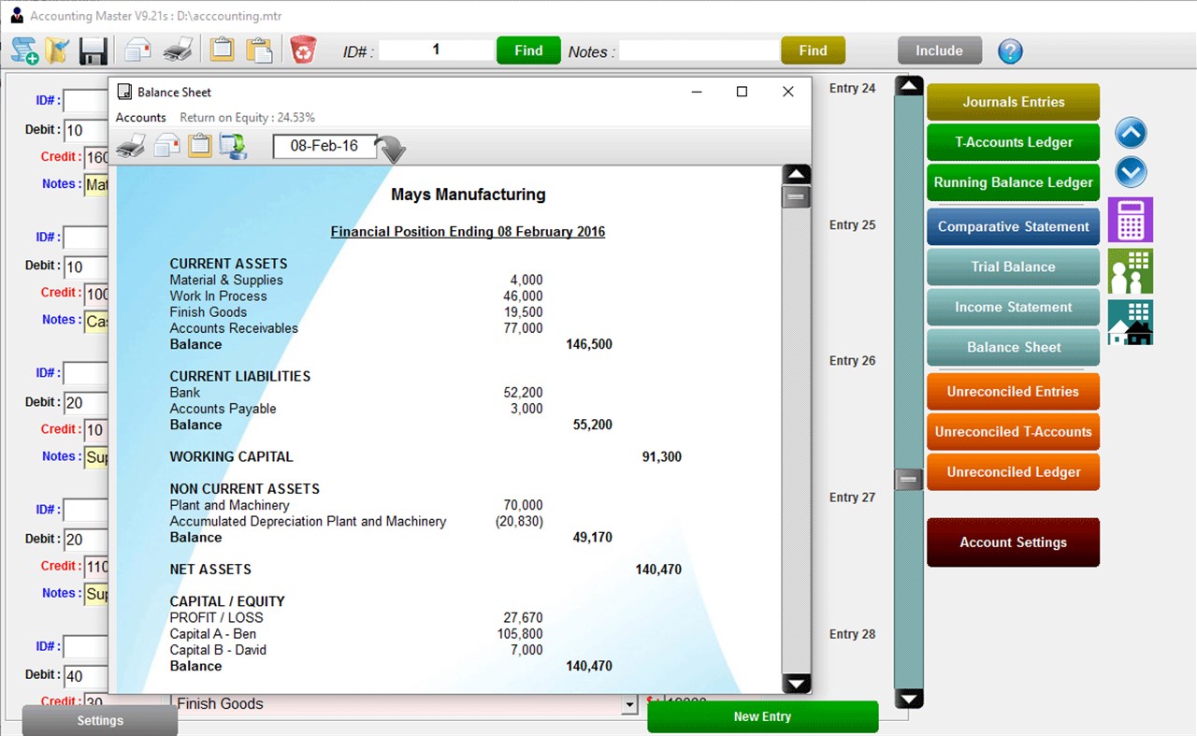Enable the Unreconciled Entries view
This screenshot has width=1197, height=736.
[x=1013, y=391]
